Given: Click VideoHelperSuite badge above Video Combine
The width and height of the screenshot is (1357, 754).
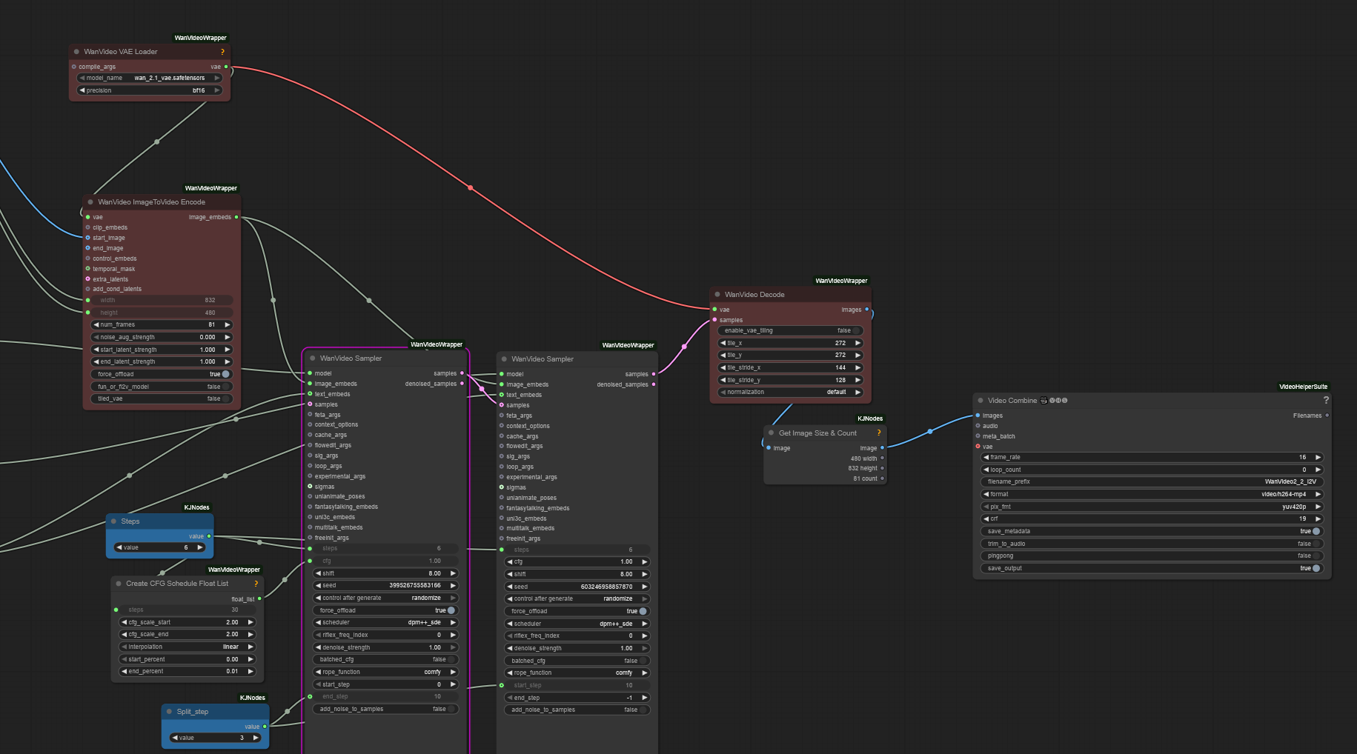Looking at the screenshot, I should pyautogui.click(x=1304, y=387).
